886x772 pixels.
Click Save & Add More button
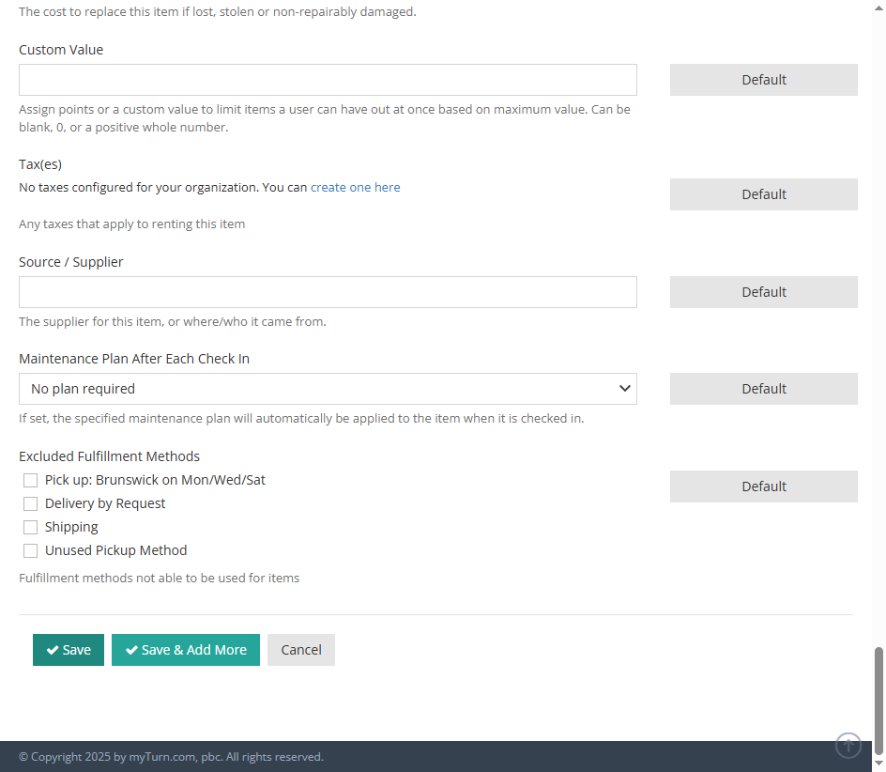186,650
